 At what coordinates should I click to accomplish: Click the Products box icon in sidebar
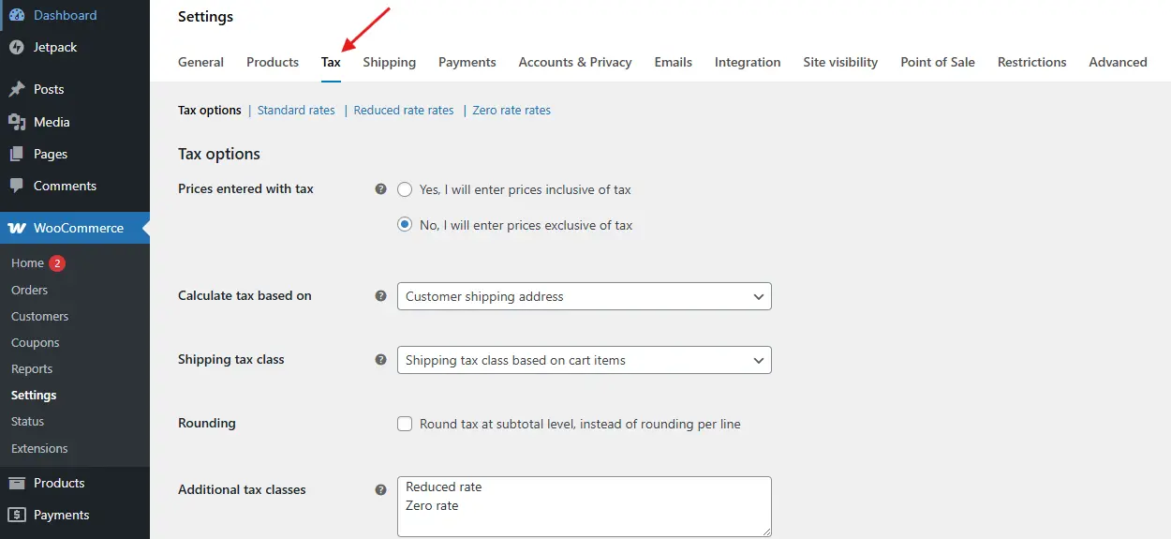point(17,483)
